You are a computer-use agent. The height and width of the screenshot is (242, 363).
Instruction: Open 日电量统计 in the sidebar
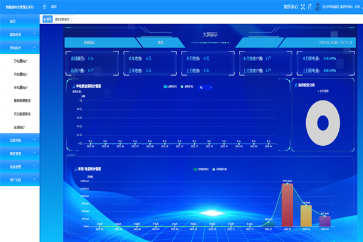pos(25,61)
